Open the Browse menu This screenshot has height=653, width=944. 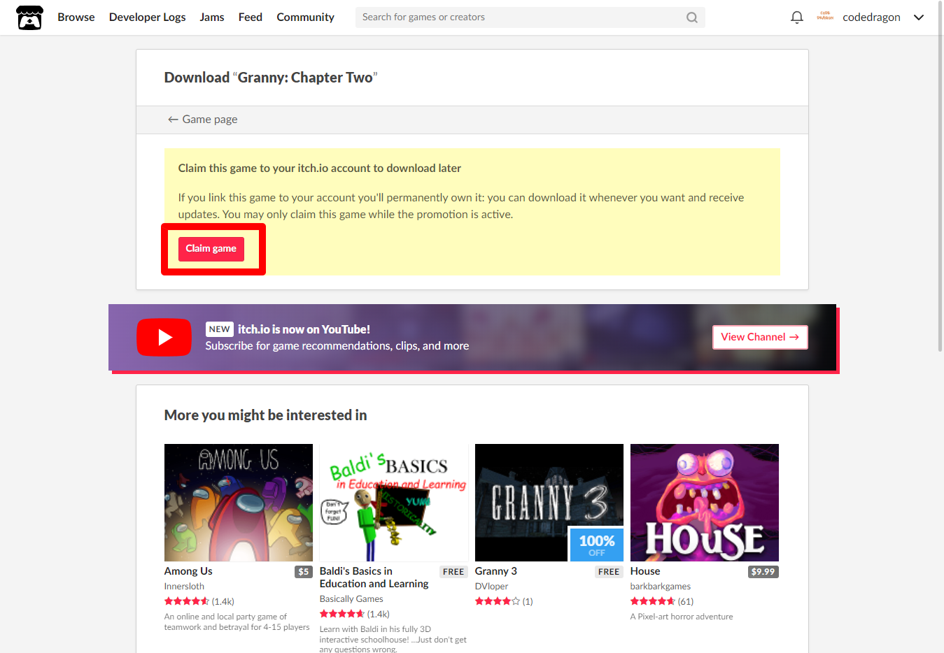click(76, 17)
